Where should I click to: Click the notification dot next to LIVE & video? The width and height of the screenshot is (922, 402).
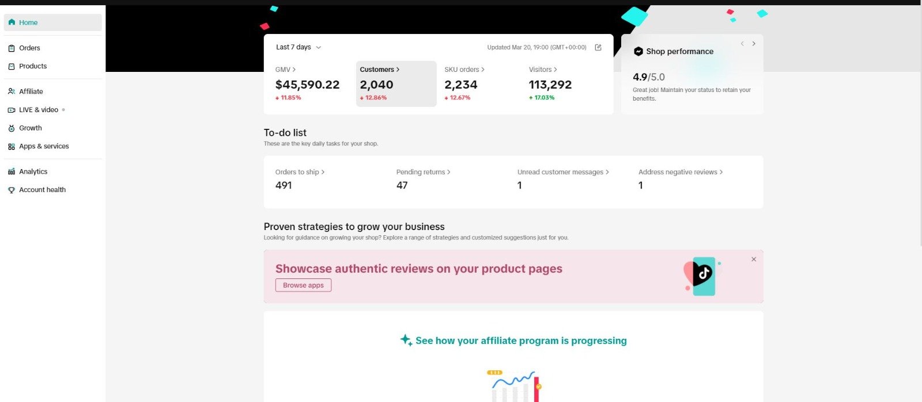[x=63, y=110]
